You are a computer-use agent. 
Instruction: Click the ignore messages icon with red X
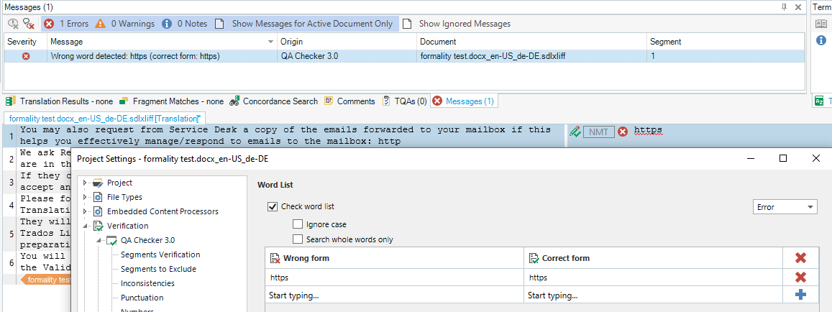29,23
